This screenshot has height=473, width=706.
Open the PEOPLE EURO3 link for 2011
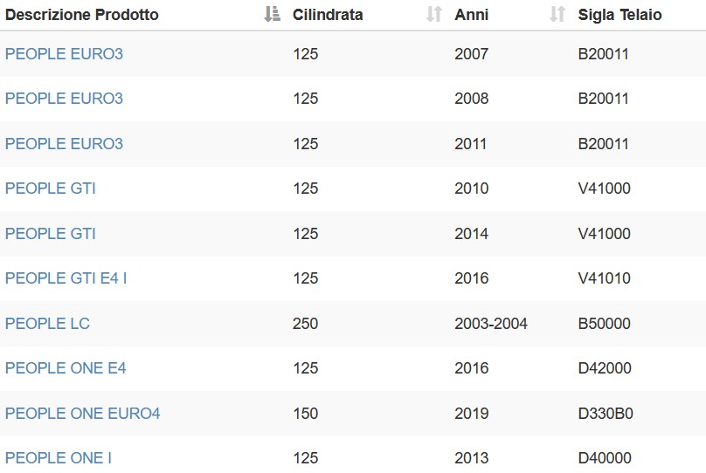coord(64,144)
